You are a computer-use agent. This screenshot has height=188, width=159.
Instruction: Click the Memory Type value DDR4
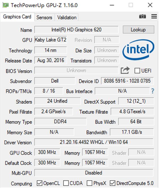pos(60,122)
